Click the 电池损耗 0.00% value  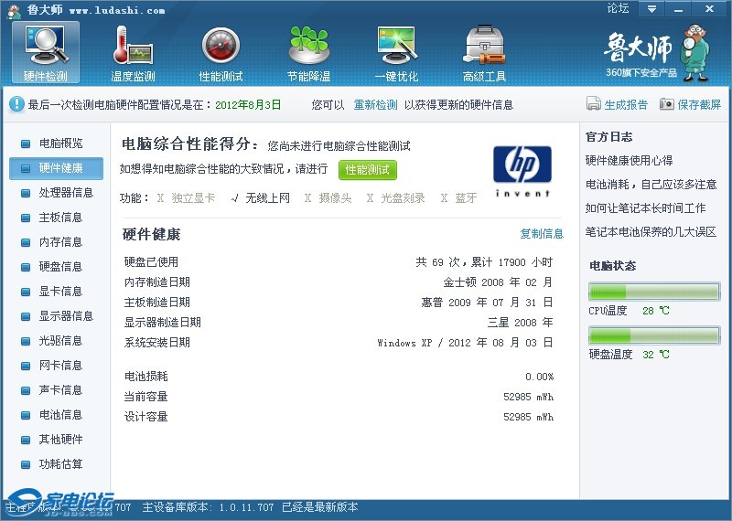coord(539,377)
